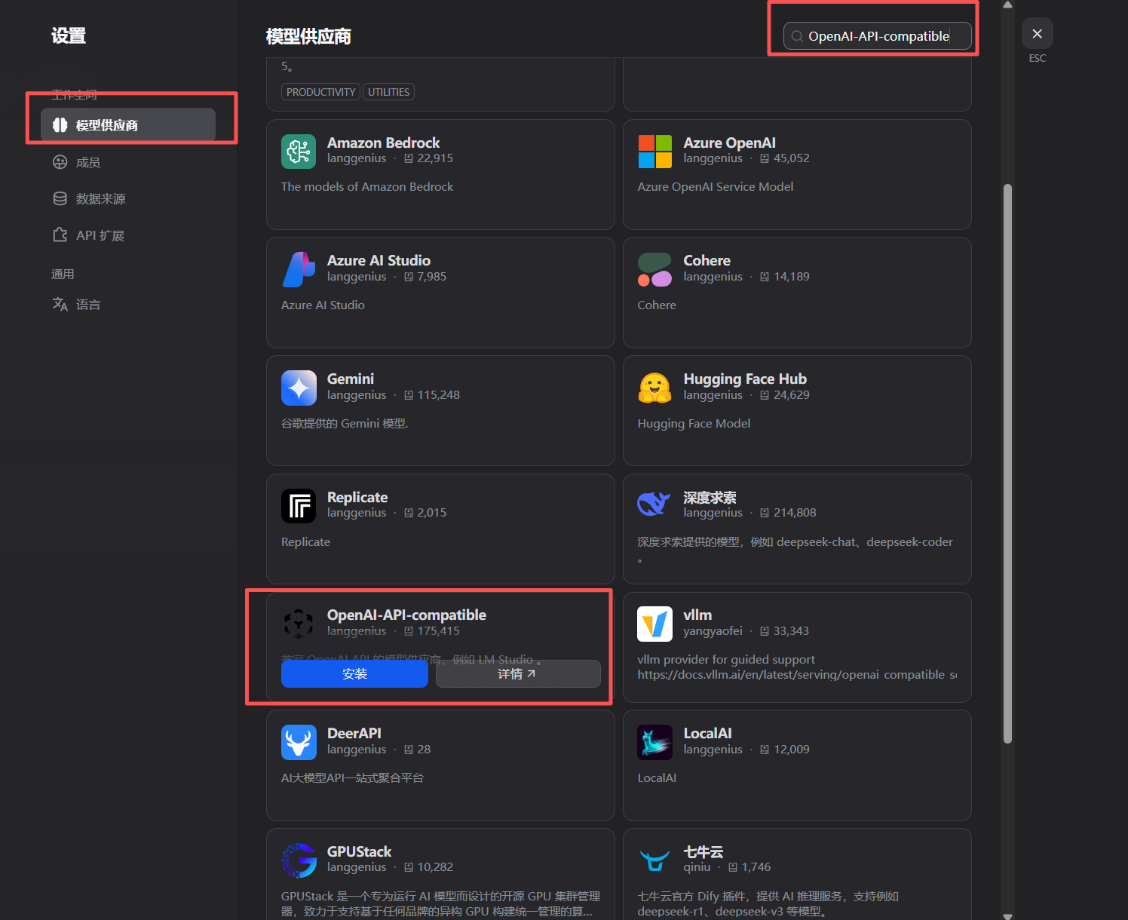1128x920 pixels.
Task: Click the yangyaofei author name
Action: pos(713,631)
